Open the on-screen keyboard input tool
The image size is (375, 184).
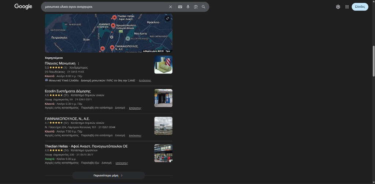pyautogui.click(x=180, y=7)
